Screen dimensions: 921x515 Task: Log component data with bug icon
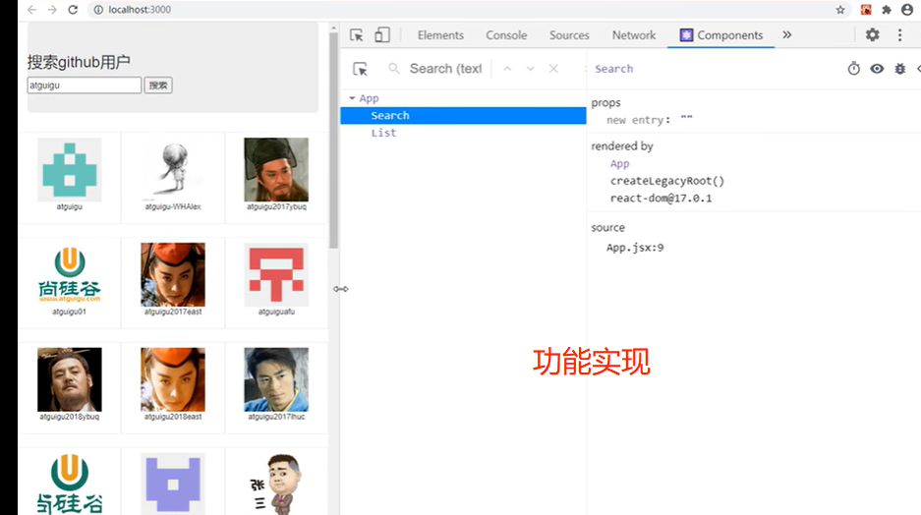coord(899,69)
